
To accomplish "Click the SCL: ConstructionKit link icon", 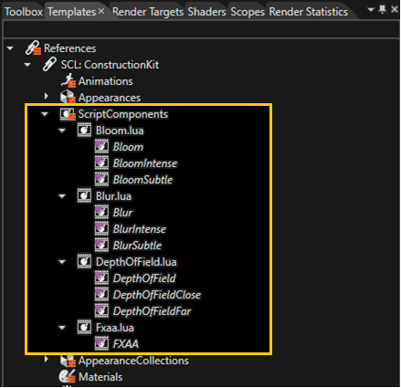I will point(49,64).
